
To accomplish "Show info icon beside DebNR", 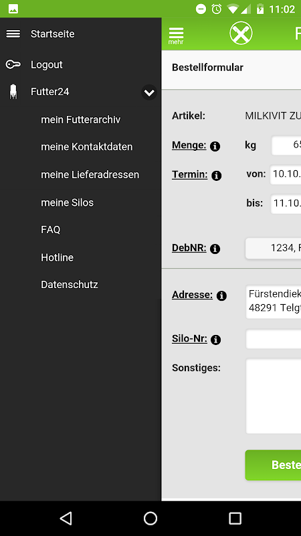I will click(x=215, y=249).
